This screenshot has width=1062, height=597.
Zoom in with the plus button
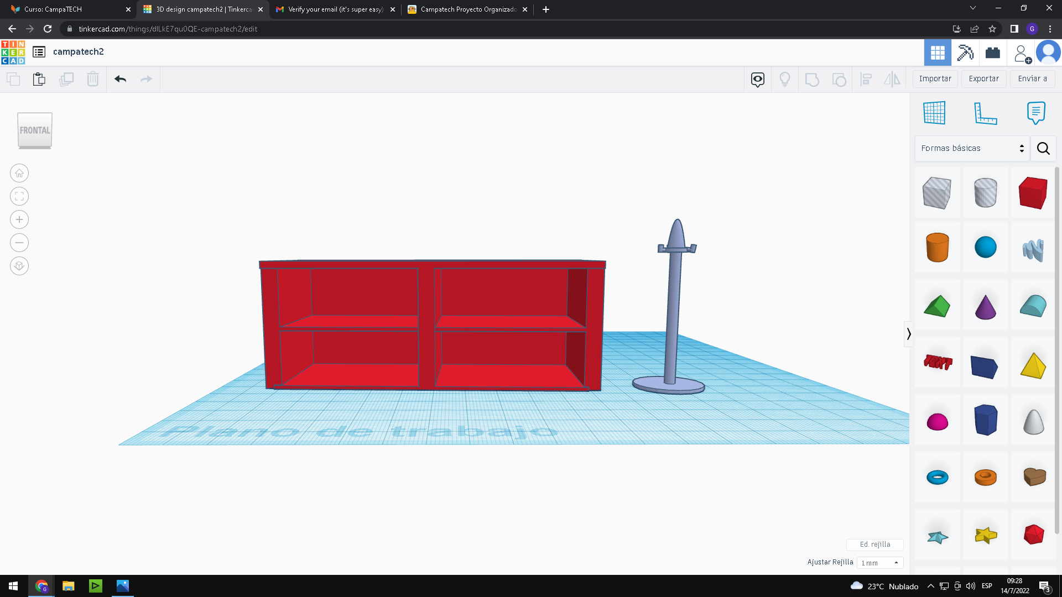[19, 219]
